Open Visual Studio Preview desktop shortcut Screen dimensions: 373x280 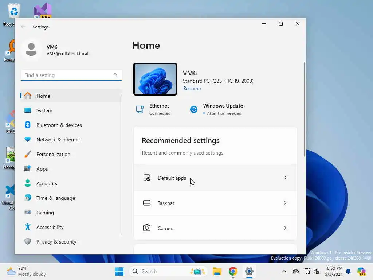point(42,11)
